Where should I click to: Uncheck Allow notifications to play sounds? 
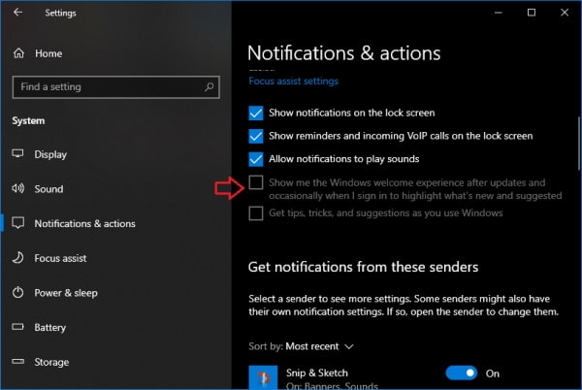tap(256, 159)
